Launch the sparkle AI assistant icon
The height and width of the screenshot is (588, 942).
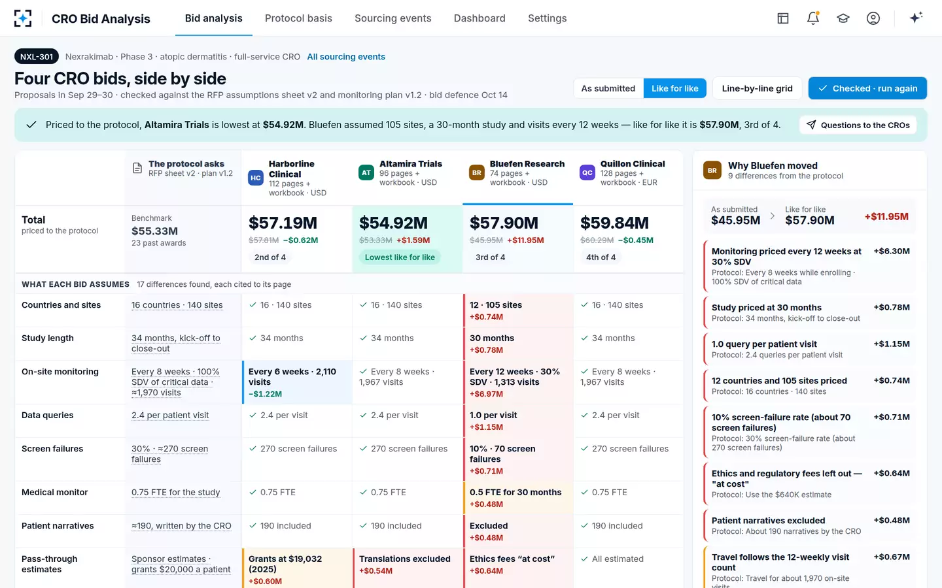[916, 18]
